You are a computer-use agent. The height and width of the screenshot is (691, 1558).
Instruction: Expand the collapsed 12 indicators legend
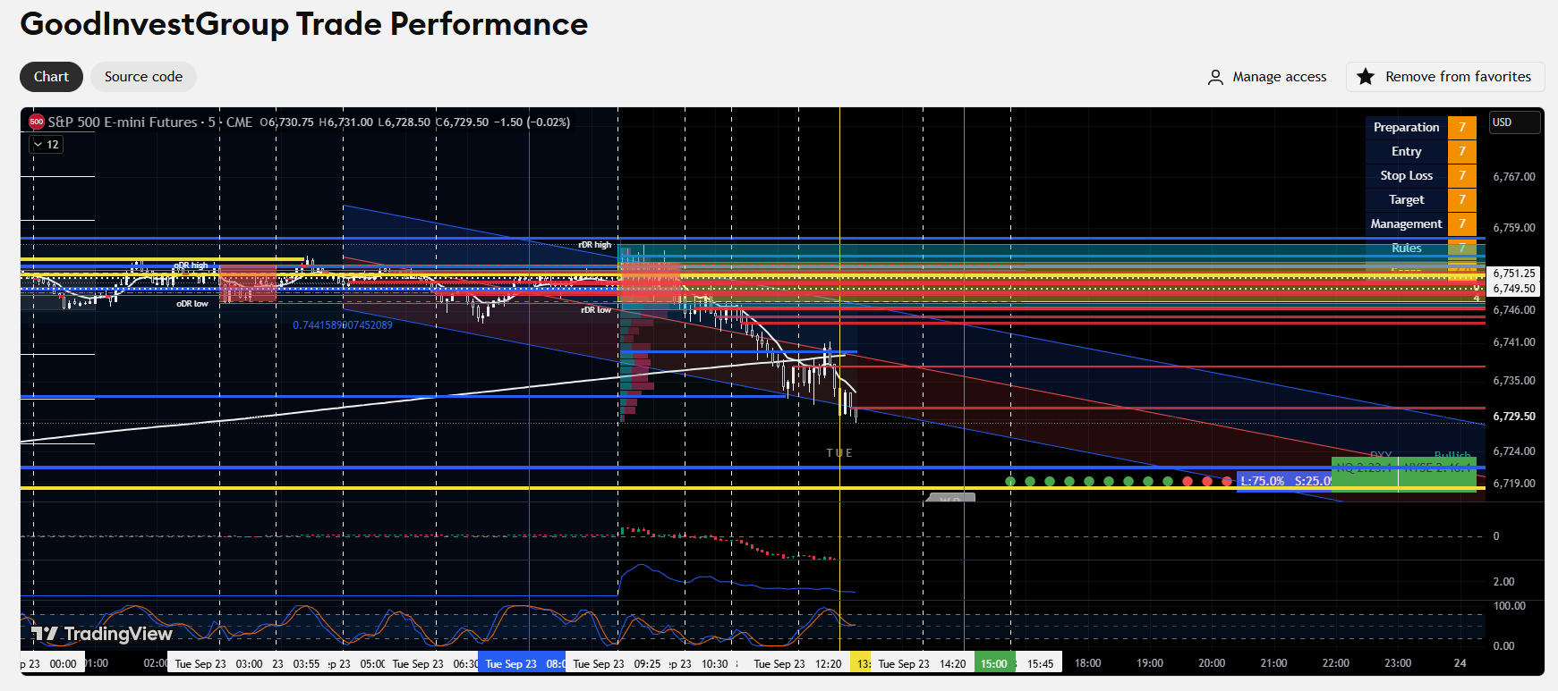(47, 144)
